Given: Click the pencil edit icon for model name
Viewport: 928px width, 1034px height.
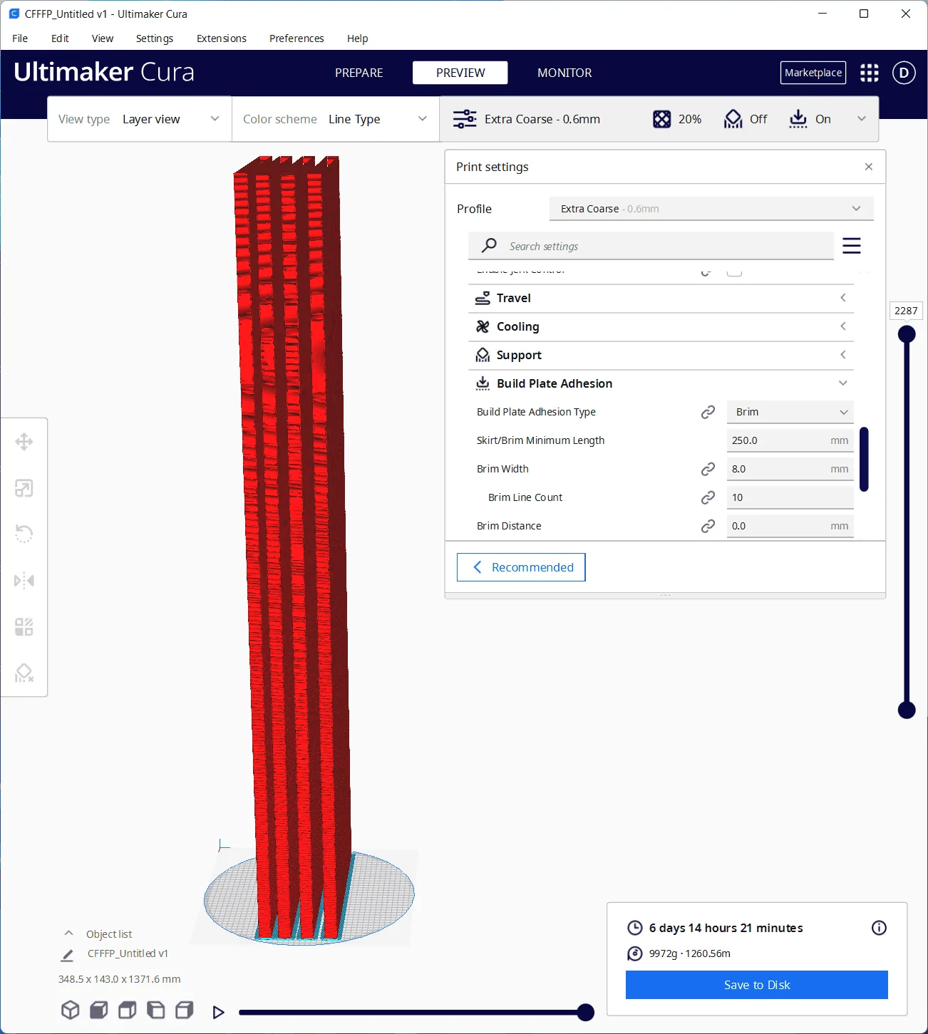Looking at the screenshot, I should coord(68,955).
